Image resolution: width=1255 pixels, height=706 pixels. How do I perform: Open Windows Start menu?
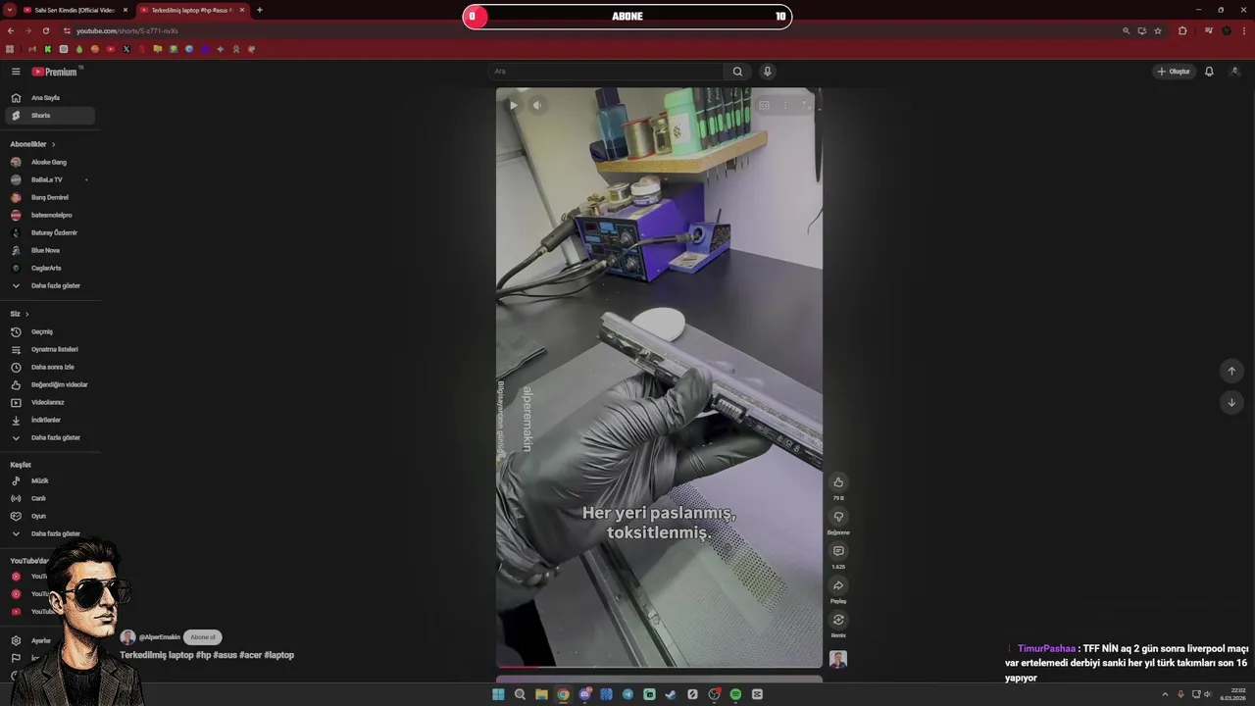click(x=498, y=694)
